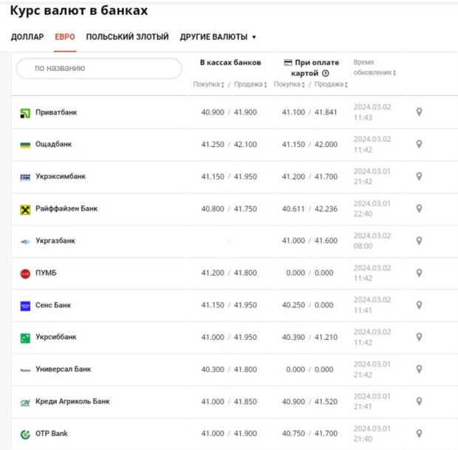Switch to the ДОЛЛАР tab
This screenshot has height=450, width=458.
click(x=27, y=37)
